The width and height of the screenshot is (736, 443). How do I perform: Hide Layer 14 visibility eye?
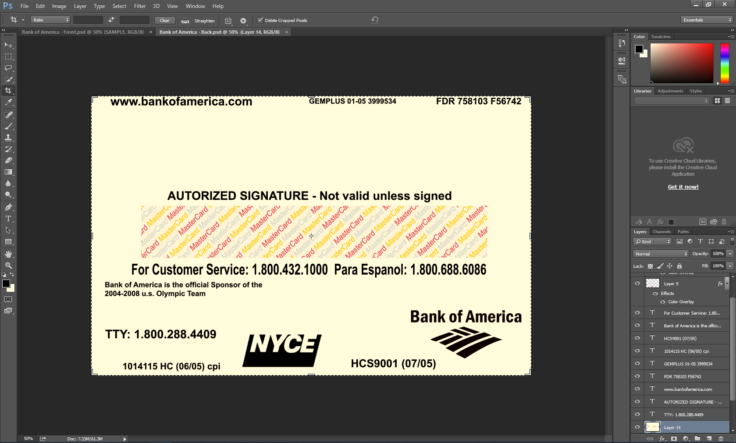tap(637, 427)
